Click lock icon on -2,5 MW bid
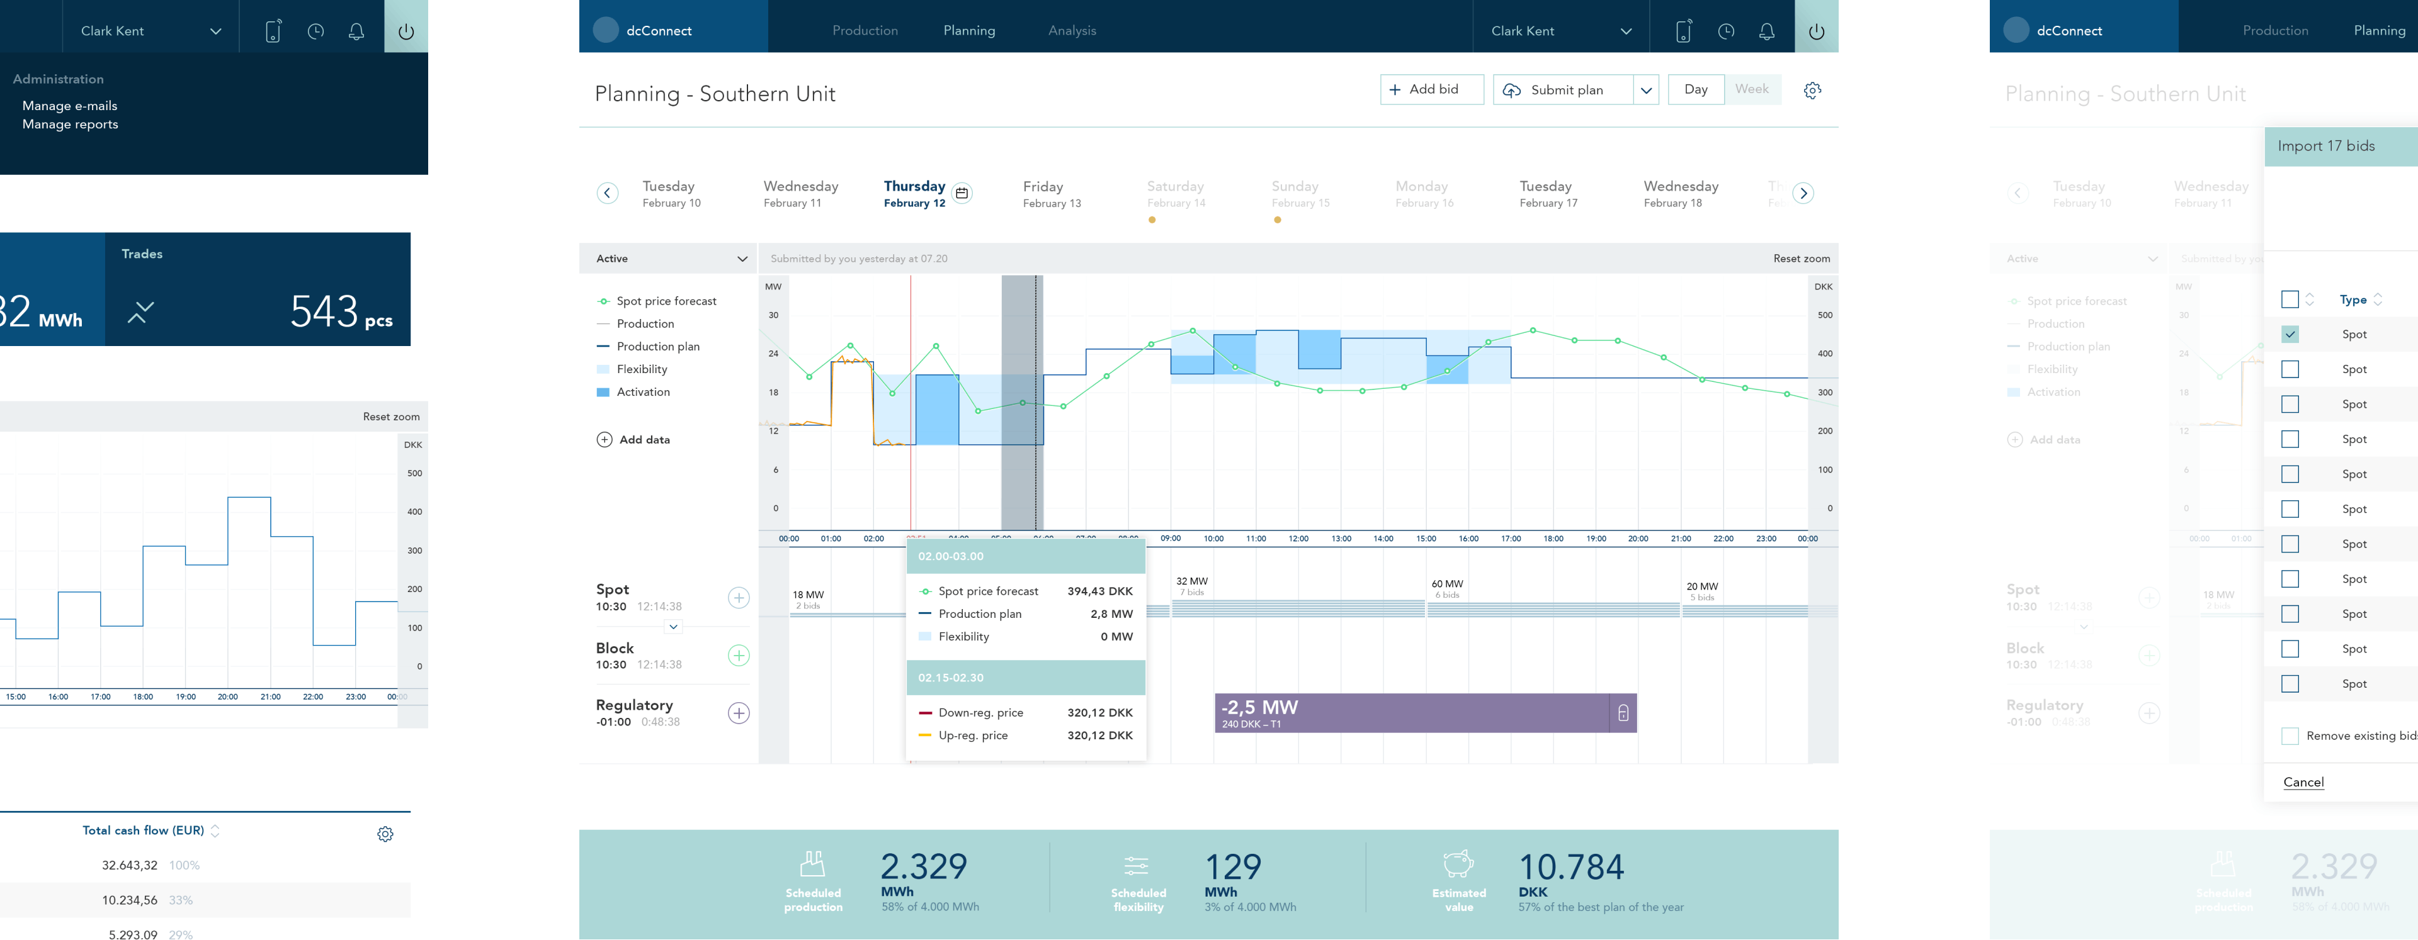Viewport: 2418px width, 940px height. click(1623, 714)
